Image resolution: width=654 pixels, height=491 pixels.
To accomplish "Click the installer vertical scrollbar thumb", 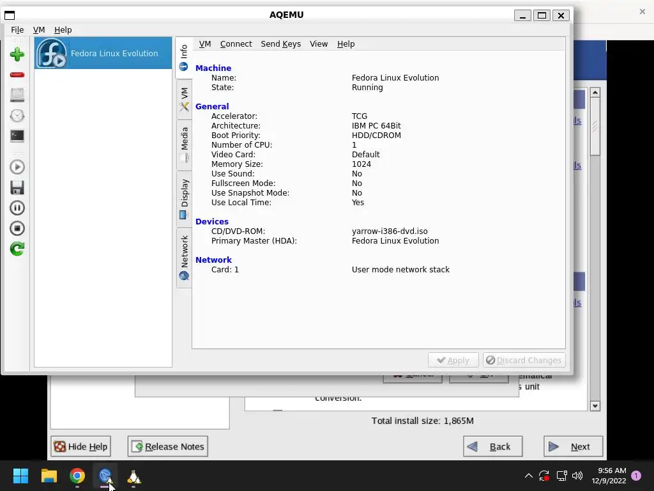I will pyautogui.click(x=595, y=127).
